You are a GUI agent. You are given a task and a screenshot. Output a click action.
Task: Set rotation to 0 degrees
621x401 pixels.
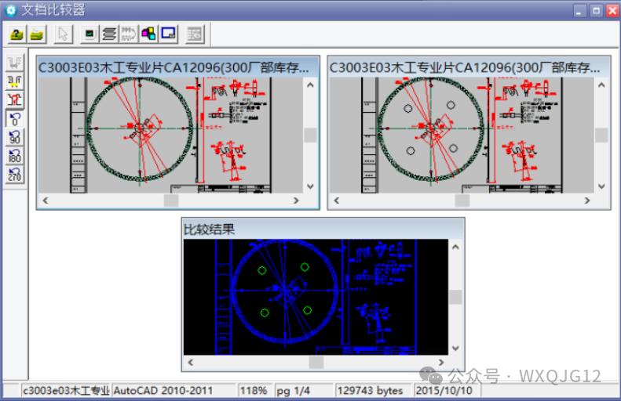15,118
